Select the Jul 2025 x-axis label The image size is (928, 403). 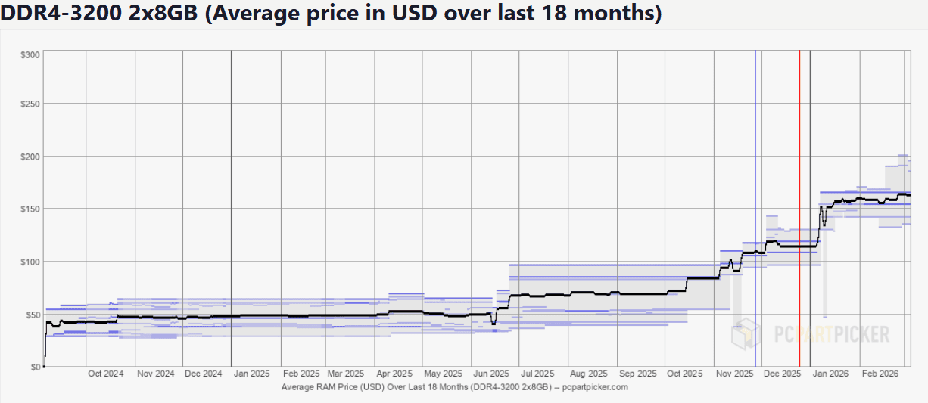tap(539, 374)
